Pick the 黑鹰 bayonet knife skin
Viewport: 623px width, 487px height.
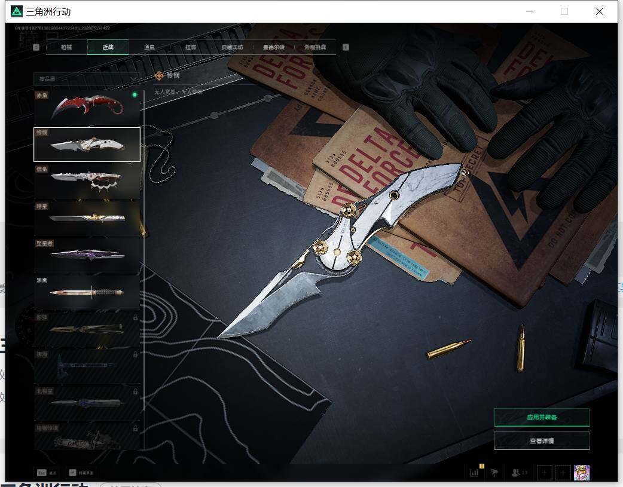pos(87,292)
